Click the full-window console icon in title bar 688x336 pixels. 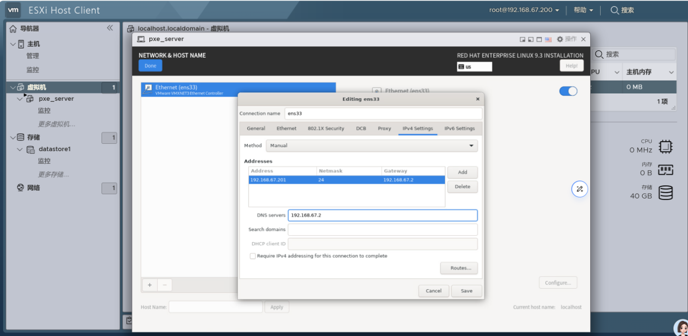[539, 39]
